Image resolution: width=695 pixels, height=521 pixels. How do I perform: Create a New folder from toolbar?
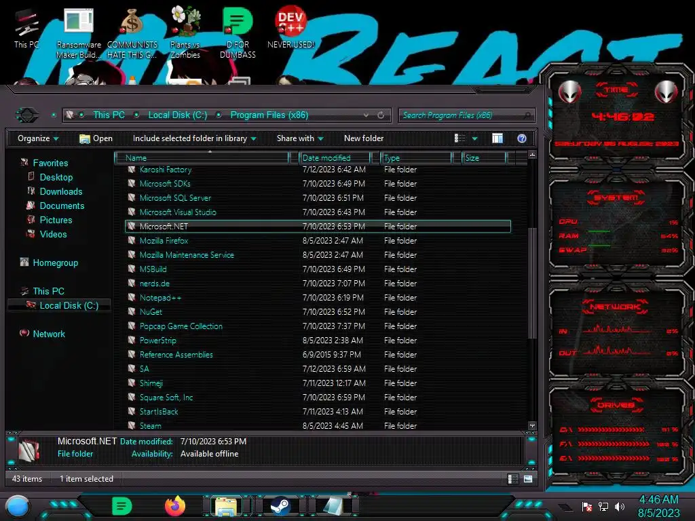[x=364, y=138]
